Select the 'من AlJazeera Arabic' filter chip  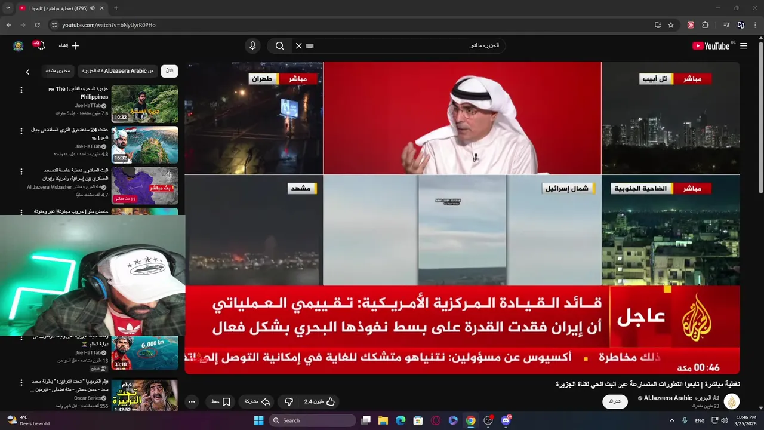tap(118, 71)
